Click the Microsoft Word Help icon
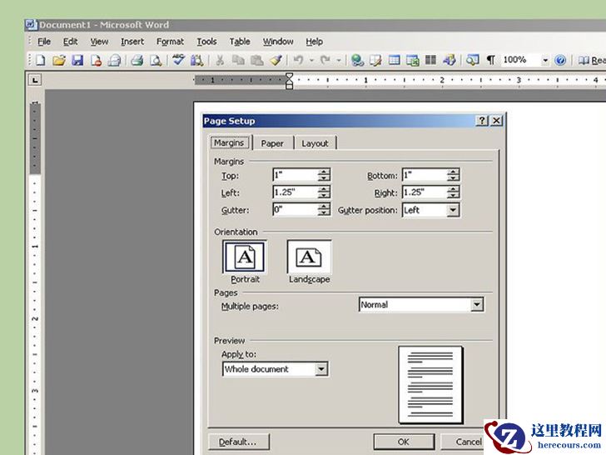Image resolution: width=606 pixels, height=455 pixels. pos(560,60)
